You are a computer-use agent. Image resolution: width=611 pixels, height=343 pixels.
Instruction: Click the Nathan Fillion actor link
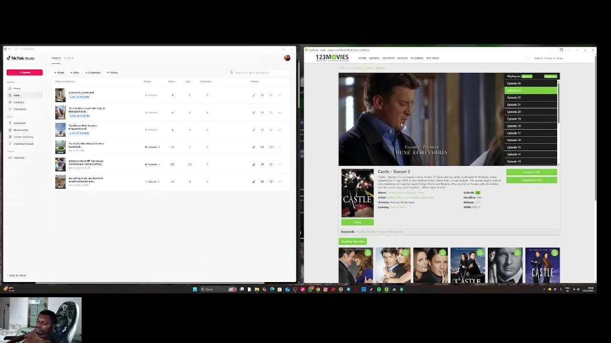pos(394,197)
